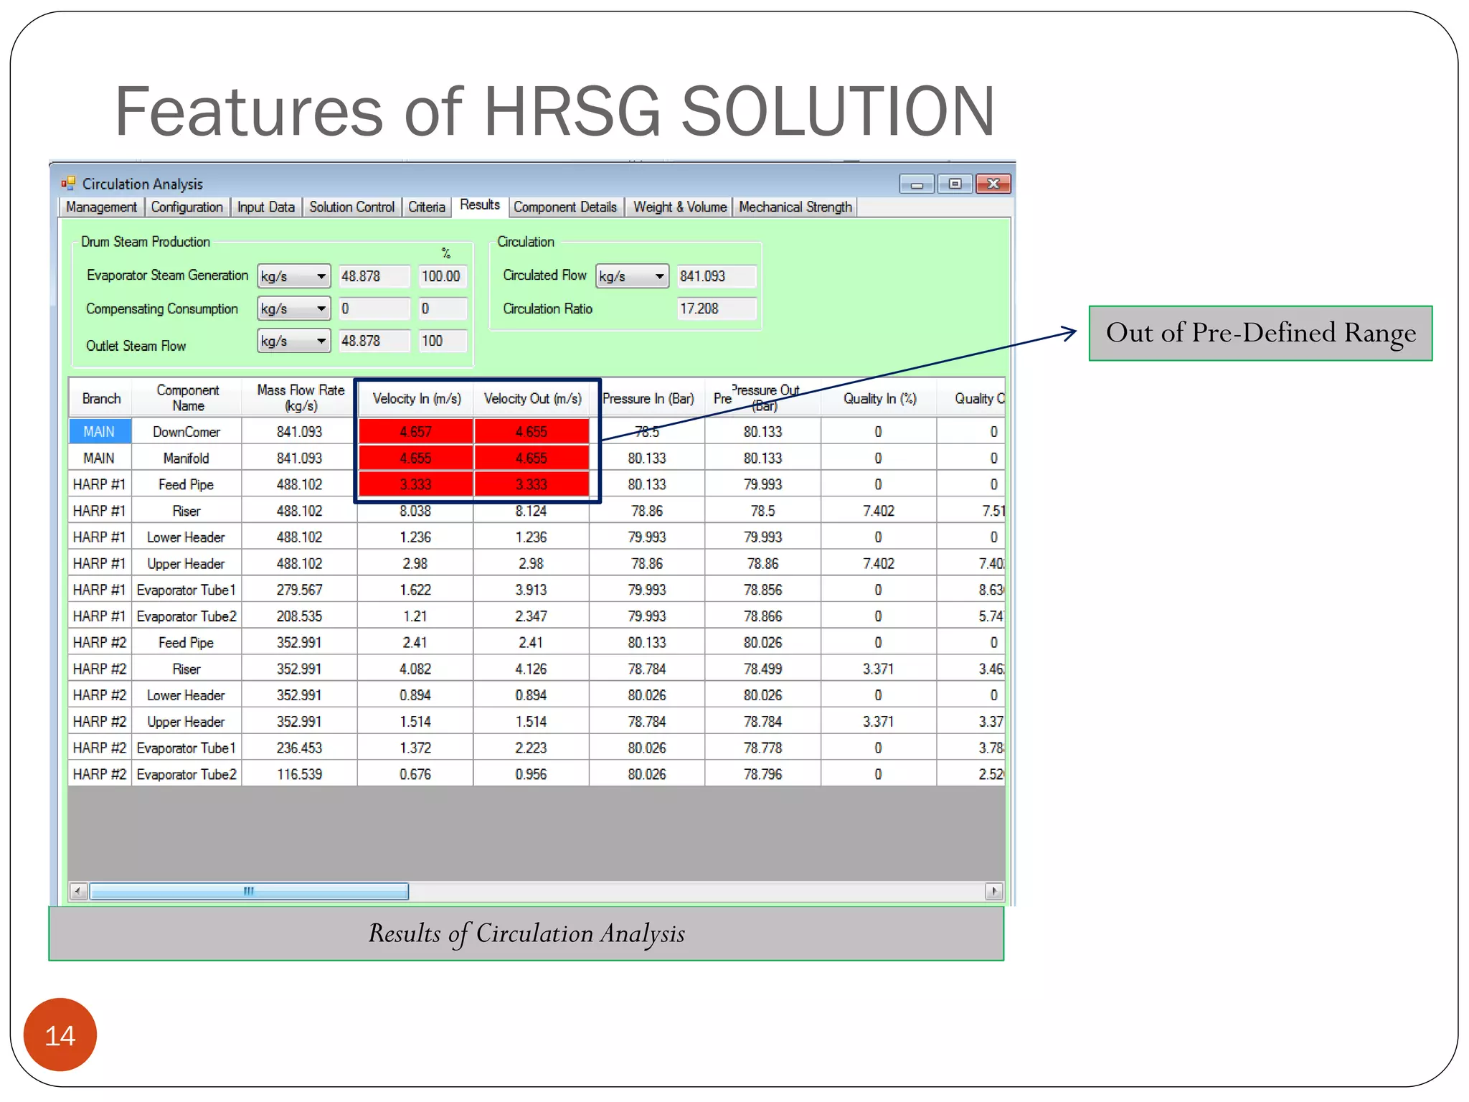The image size is (1469, 1102).
Task: Click Velocity Out (m/s) column header
Action: pos(532,398)
